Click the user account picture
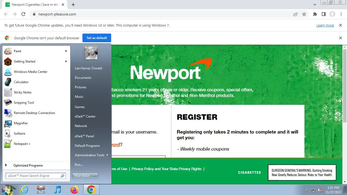This screenshot has height=195, width=347. (91, 53)
